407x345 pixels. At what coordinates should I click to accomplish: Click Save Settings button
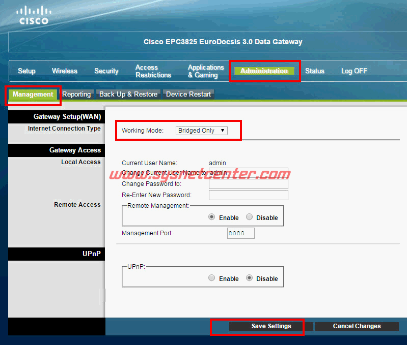pyautogui.click(x=271, y=326)
